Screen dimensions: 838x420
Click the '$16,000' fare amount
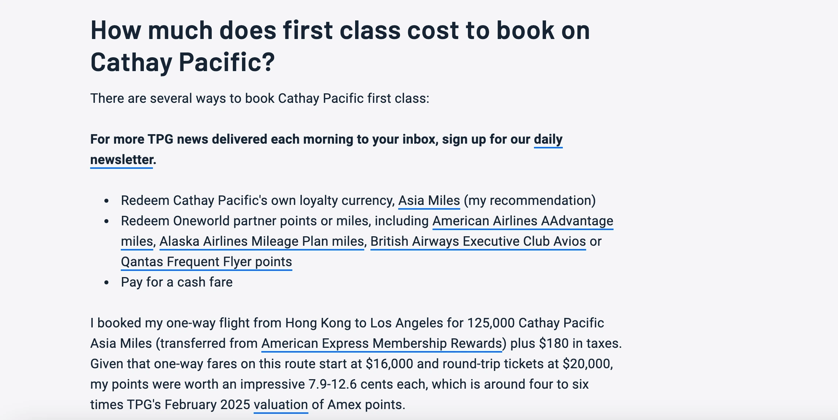389,364
